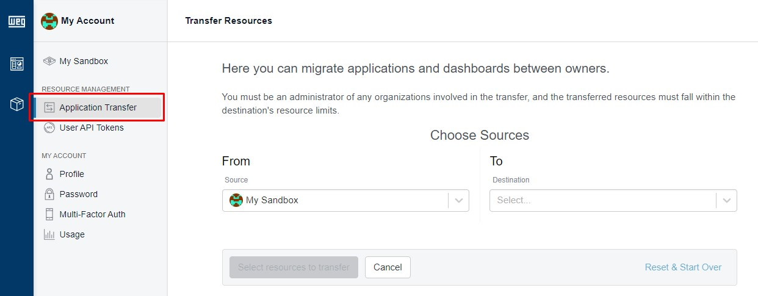
Task: Click the Destination Select... field
Action: pos(613,200)
